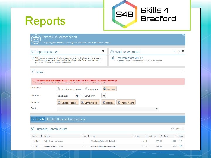Select Previous period radio button
This screenshot has height=158, width=211.
pos(86,89)
